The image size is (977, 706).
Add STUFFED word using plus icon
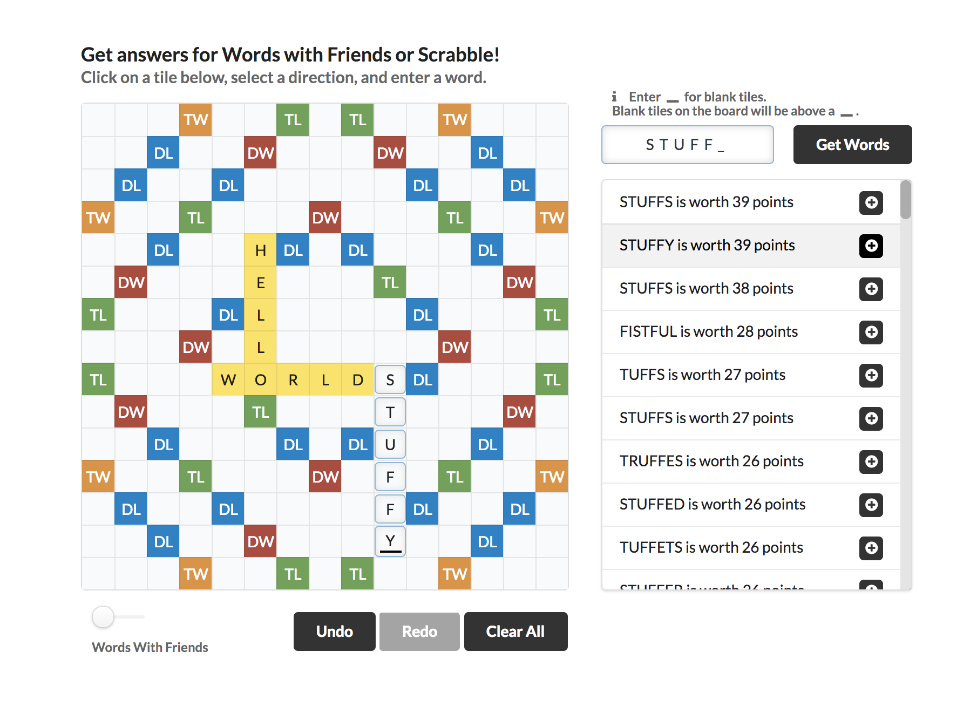(x=871, y=505)
